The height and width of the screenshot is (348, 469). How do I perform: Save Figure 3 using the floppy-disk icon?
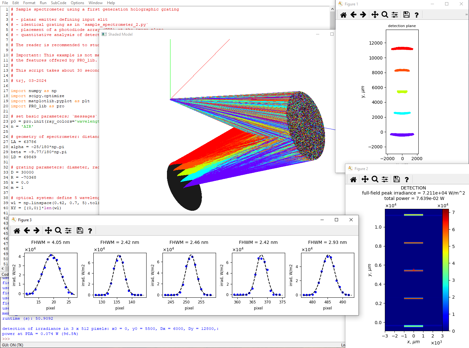80,231
